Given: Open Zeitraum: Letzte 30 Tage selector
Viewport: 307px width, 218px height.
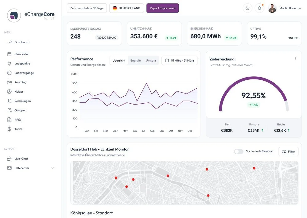Looking at the screenshot, I should (87, 8).
